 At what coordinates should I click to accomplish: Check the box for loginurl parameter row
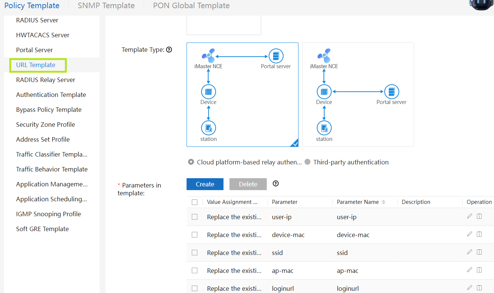pyautogui.click(x=194, y=289)
